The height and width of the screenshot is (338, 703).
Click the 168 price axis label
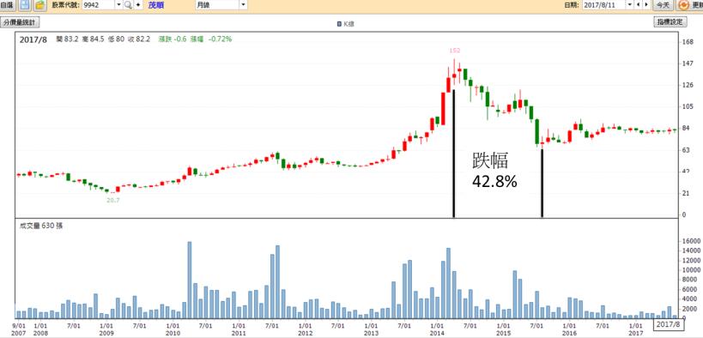688,42
